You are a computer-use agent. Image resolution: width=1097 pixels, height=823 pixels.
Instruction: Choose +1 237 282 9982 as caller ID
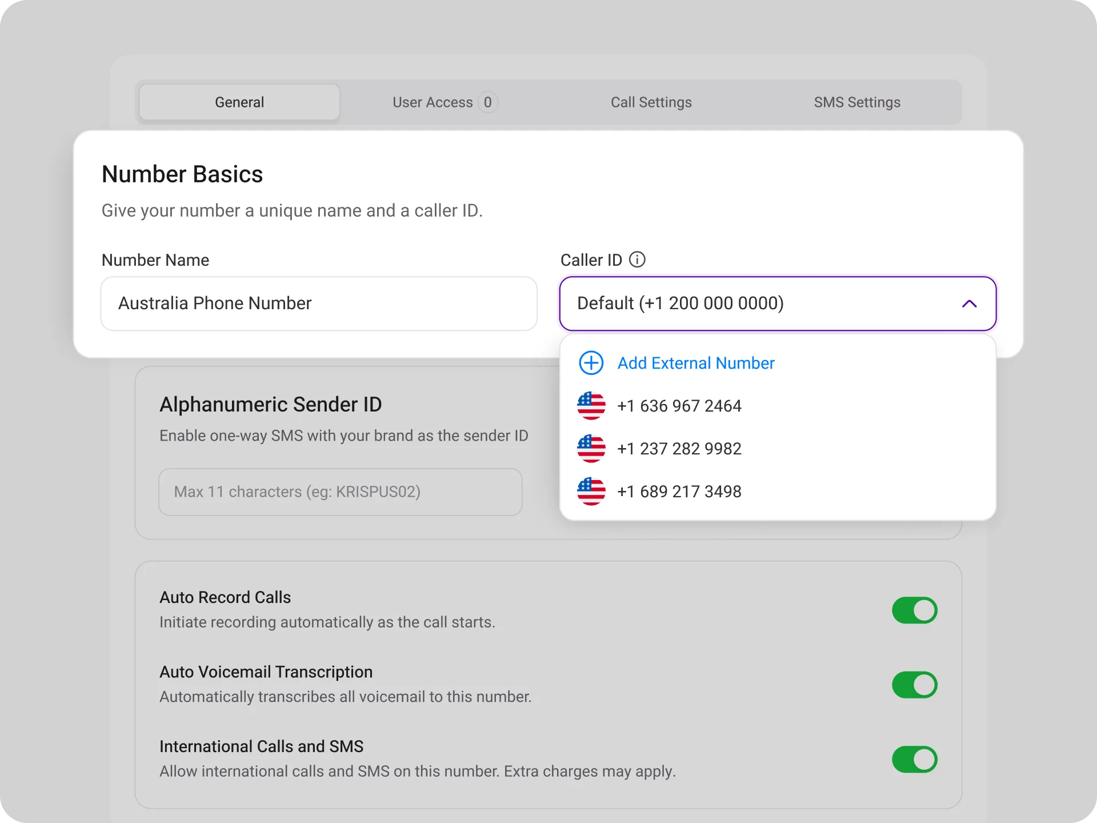778,449
